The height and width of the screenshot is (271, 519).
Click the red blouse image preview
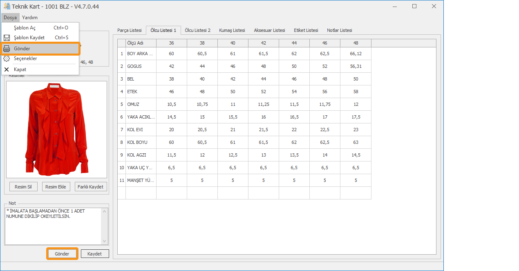pos(57,129)
